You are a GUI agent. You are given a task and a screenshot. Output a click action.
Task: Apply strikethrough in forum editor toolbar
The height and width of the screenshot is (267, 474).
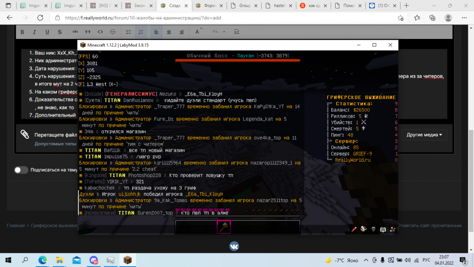[60, 32]
